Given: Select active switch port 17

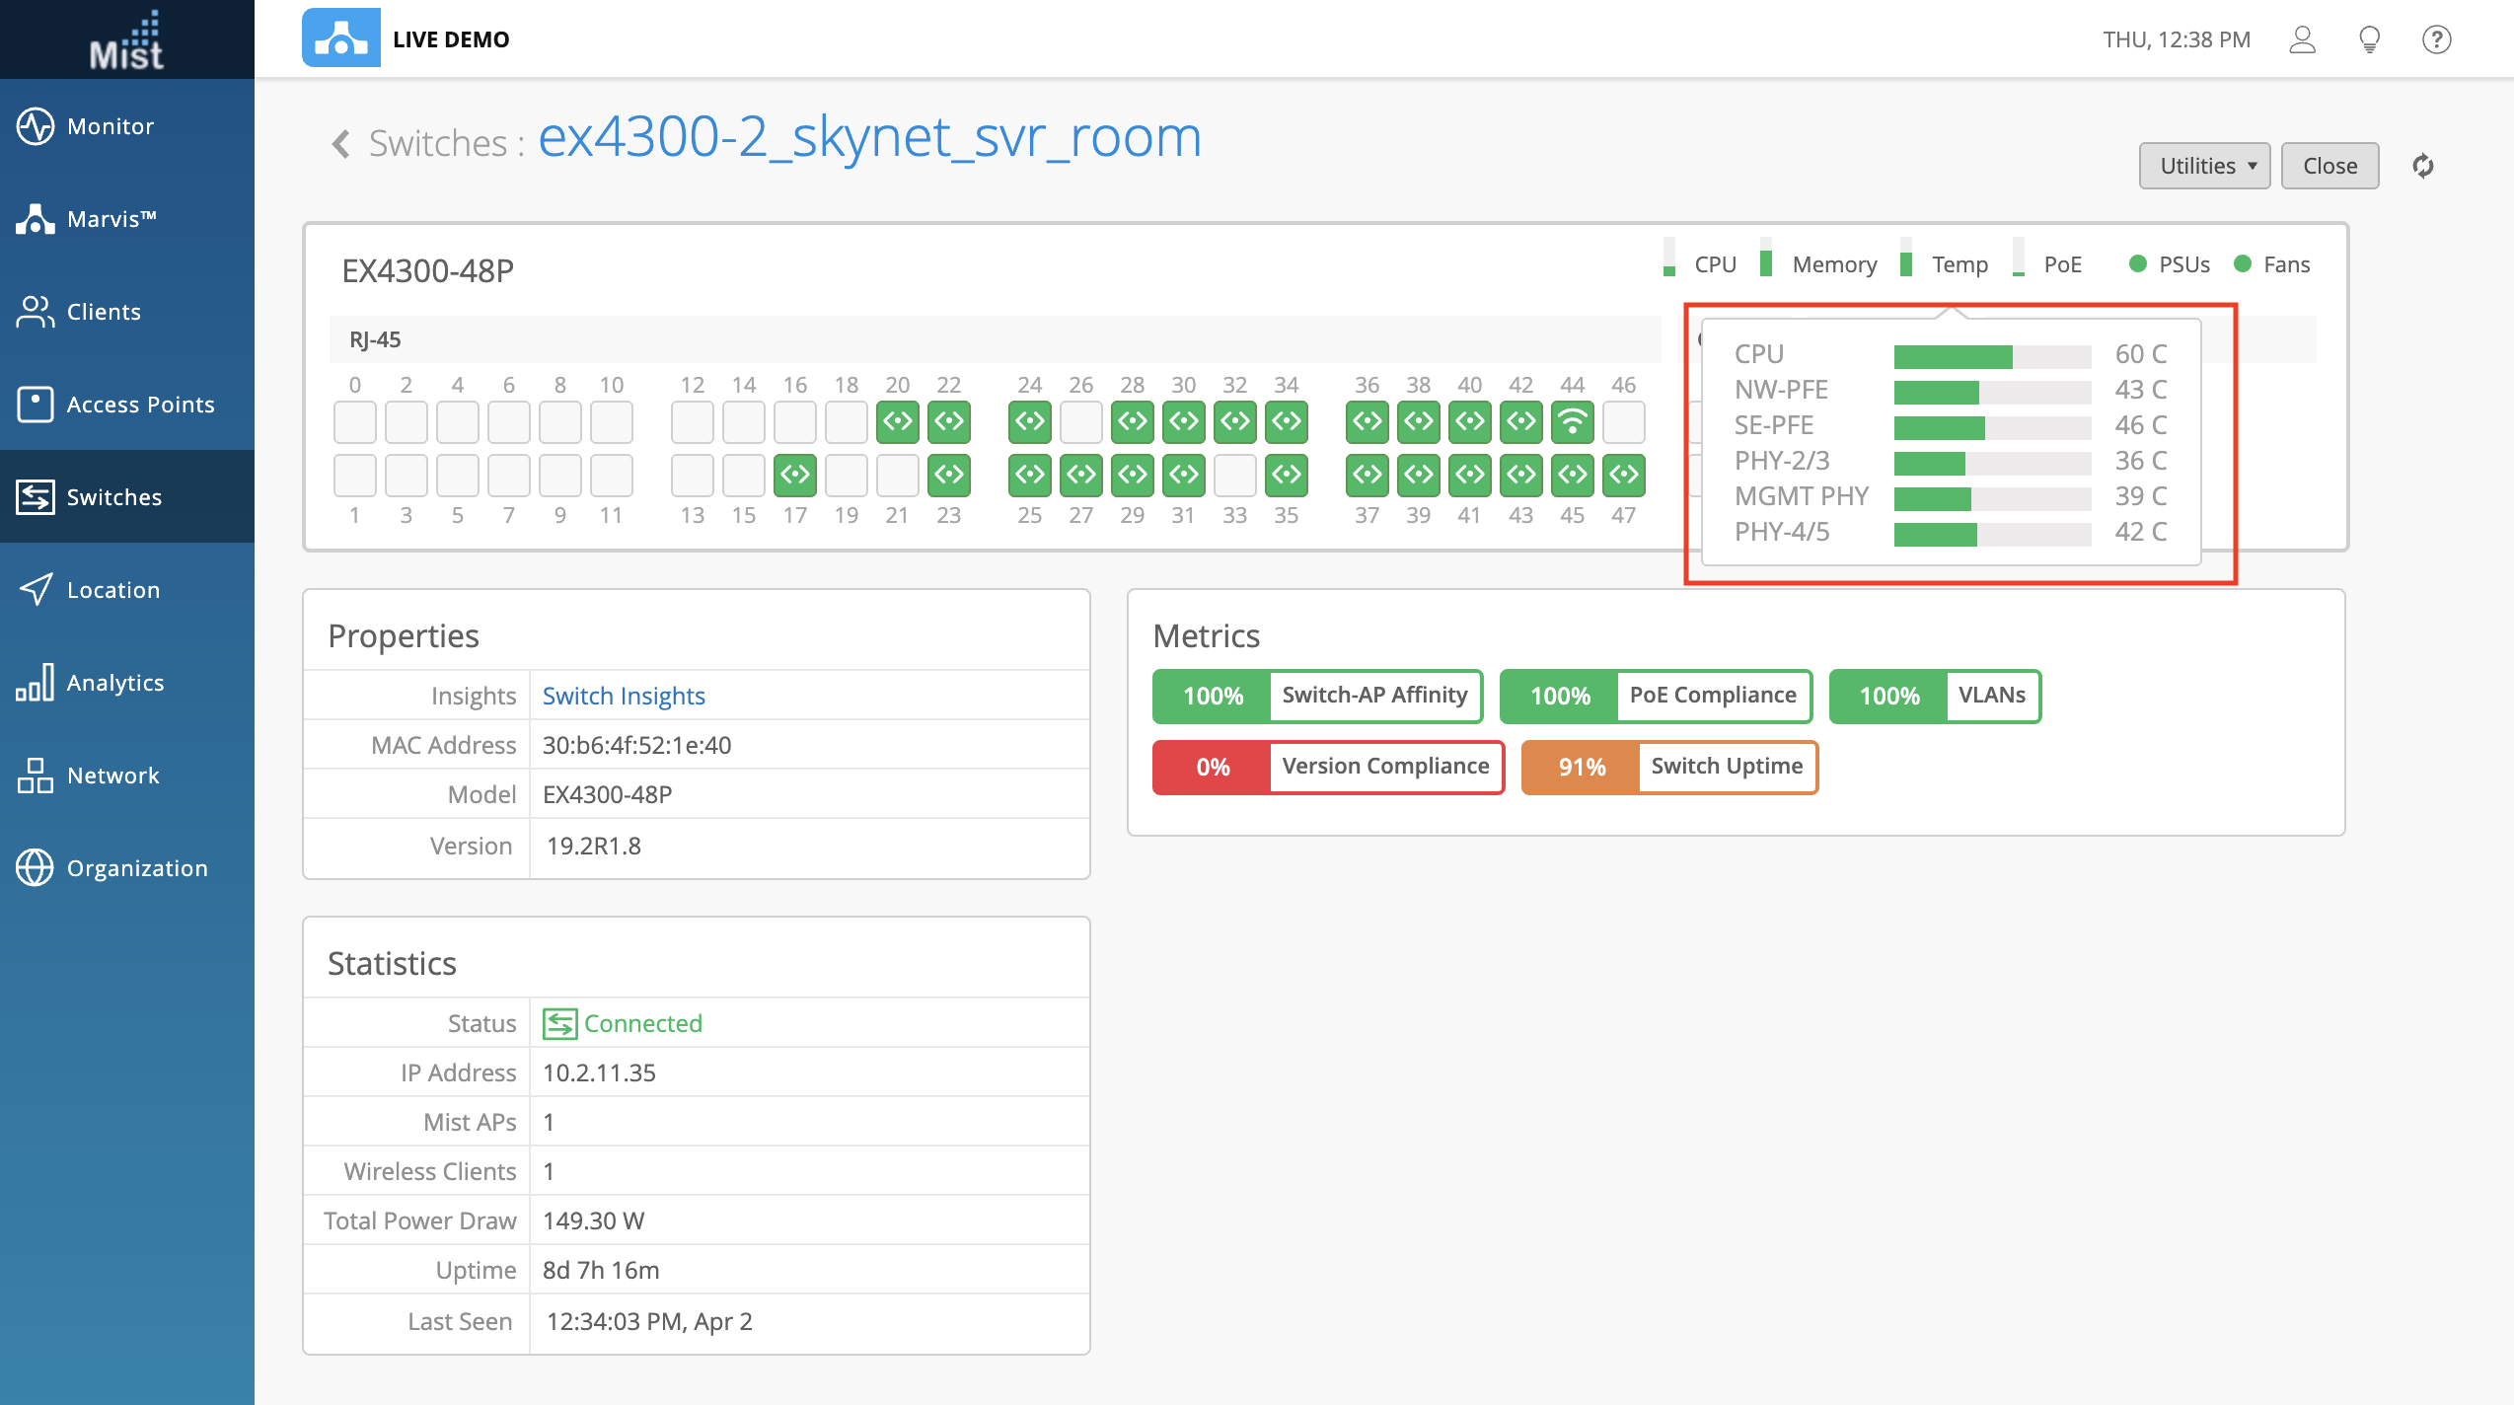Looking at the screenshot, I should [794, 476].
